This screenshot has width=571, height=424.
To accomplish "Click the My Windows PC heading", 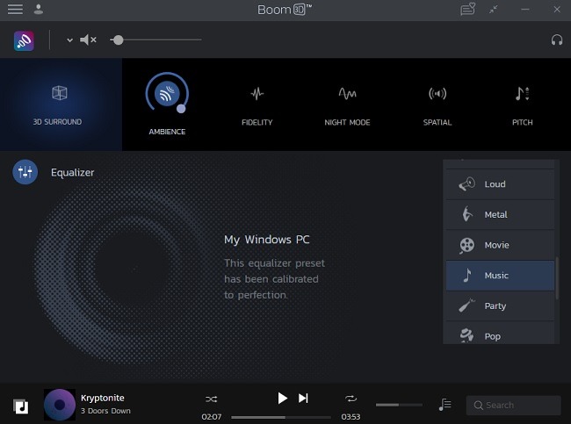I will [266, 240].
